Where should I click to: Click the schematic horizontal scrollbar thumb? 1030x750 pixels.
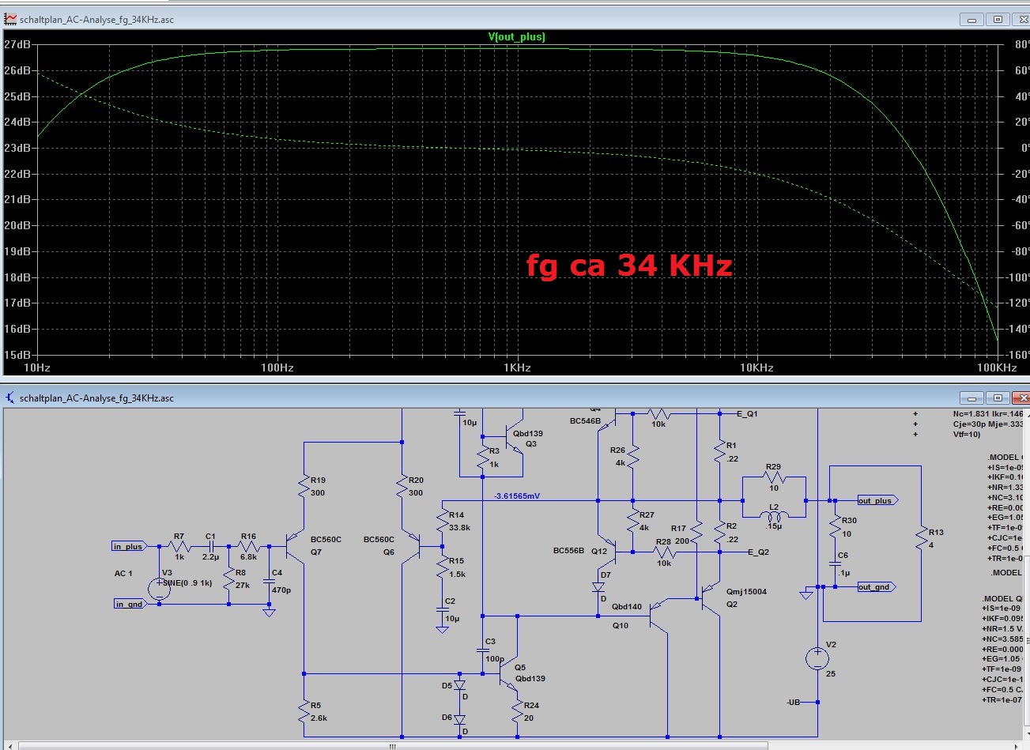[392, 745]
